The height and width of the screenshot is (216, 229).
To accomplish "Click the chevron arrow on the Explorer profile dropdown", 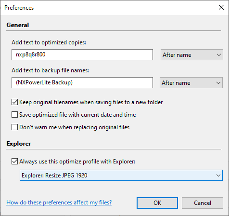I will click(x=218, y=175).
